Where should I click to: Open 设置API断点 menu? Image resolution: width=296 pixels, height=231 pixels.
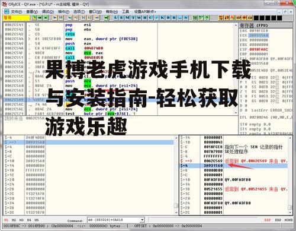145,12
